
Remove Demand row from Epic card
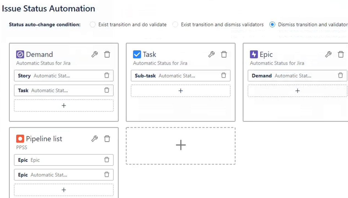tap(340, 75)
